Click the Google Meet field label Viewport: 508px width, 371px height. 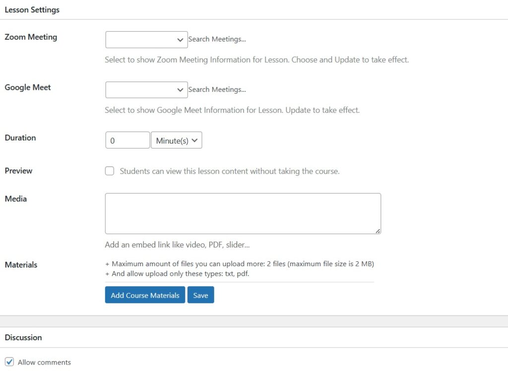(28, 87)
